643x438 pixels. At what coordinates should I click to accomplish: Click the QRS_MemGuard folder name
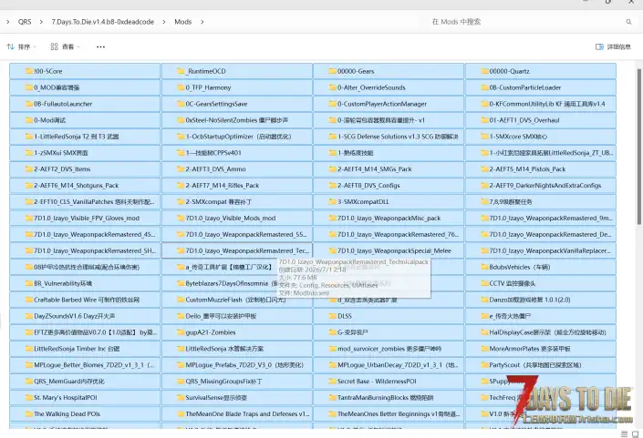point(69,382)
